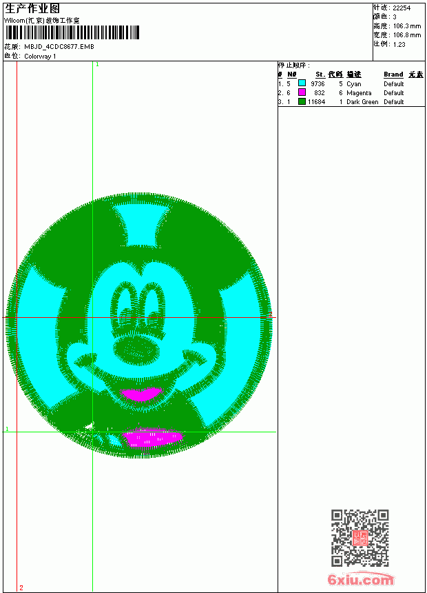Select the file name MBJD_4CDC8677.EMB
The image size is (427, 593).
click(59, 47)
